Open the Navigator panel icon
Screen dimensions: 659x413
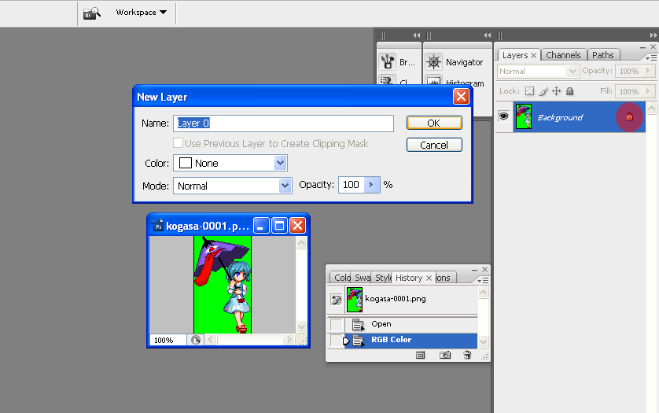[434, 62]
